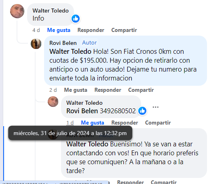The height and width of the screenshot is (184, 224).
Task: Open Walter Toledo's profile picture on the Info comment
Action: [x=17, y=11]
